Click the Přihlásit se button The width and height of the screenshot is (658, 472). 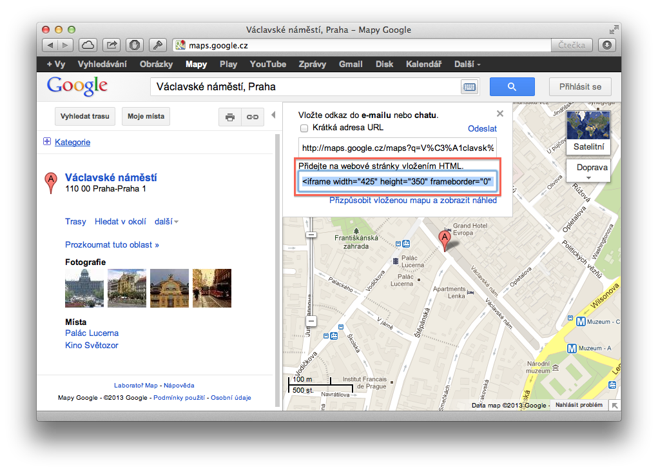pos(580,87)
